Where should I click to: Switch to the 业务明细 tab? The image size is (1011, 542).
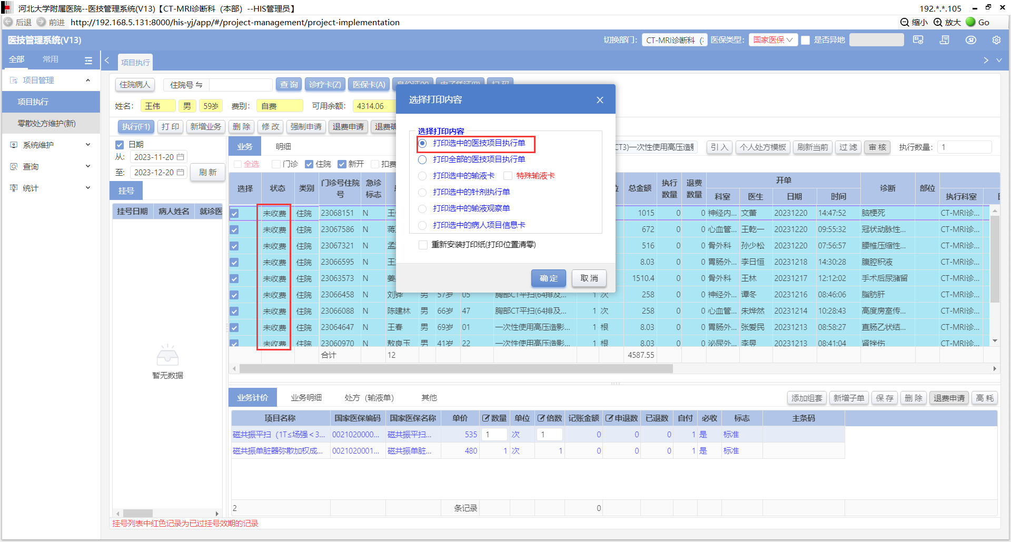coord(306,398)
